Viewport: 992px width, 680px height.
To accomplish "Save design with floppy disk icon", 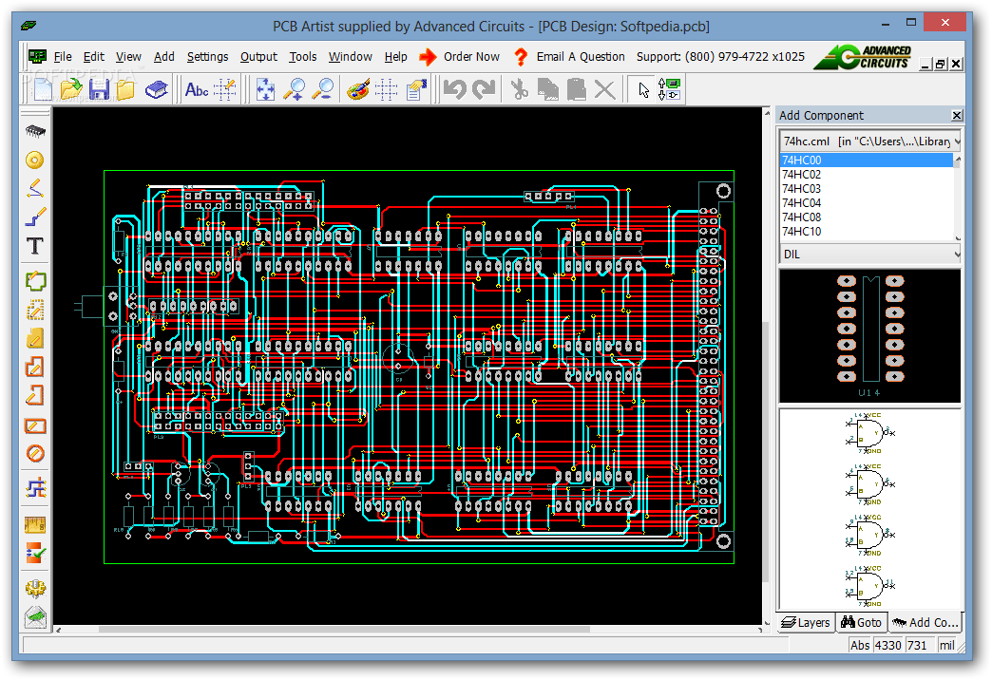I will pyautogui.click(x=99, y=89).
